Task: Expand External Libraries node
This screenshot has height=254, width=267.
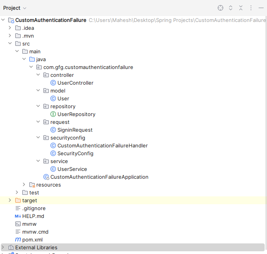Action: click(x=3, y=247)
